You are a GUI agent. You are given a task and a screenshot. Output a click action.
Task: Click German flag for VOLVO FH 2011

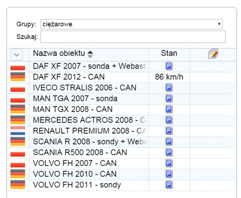17,185
